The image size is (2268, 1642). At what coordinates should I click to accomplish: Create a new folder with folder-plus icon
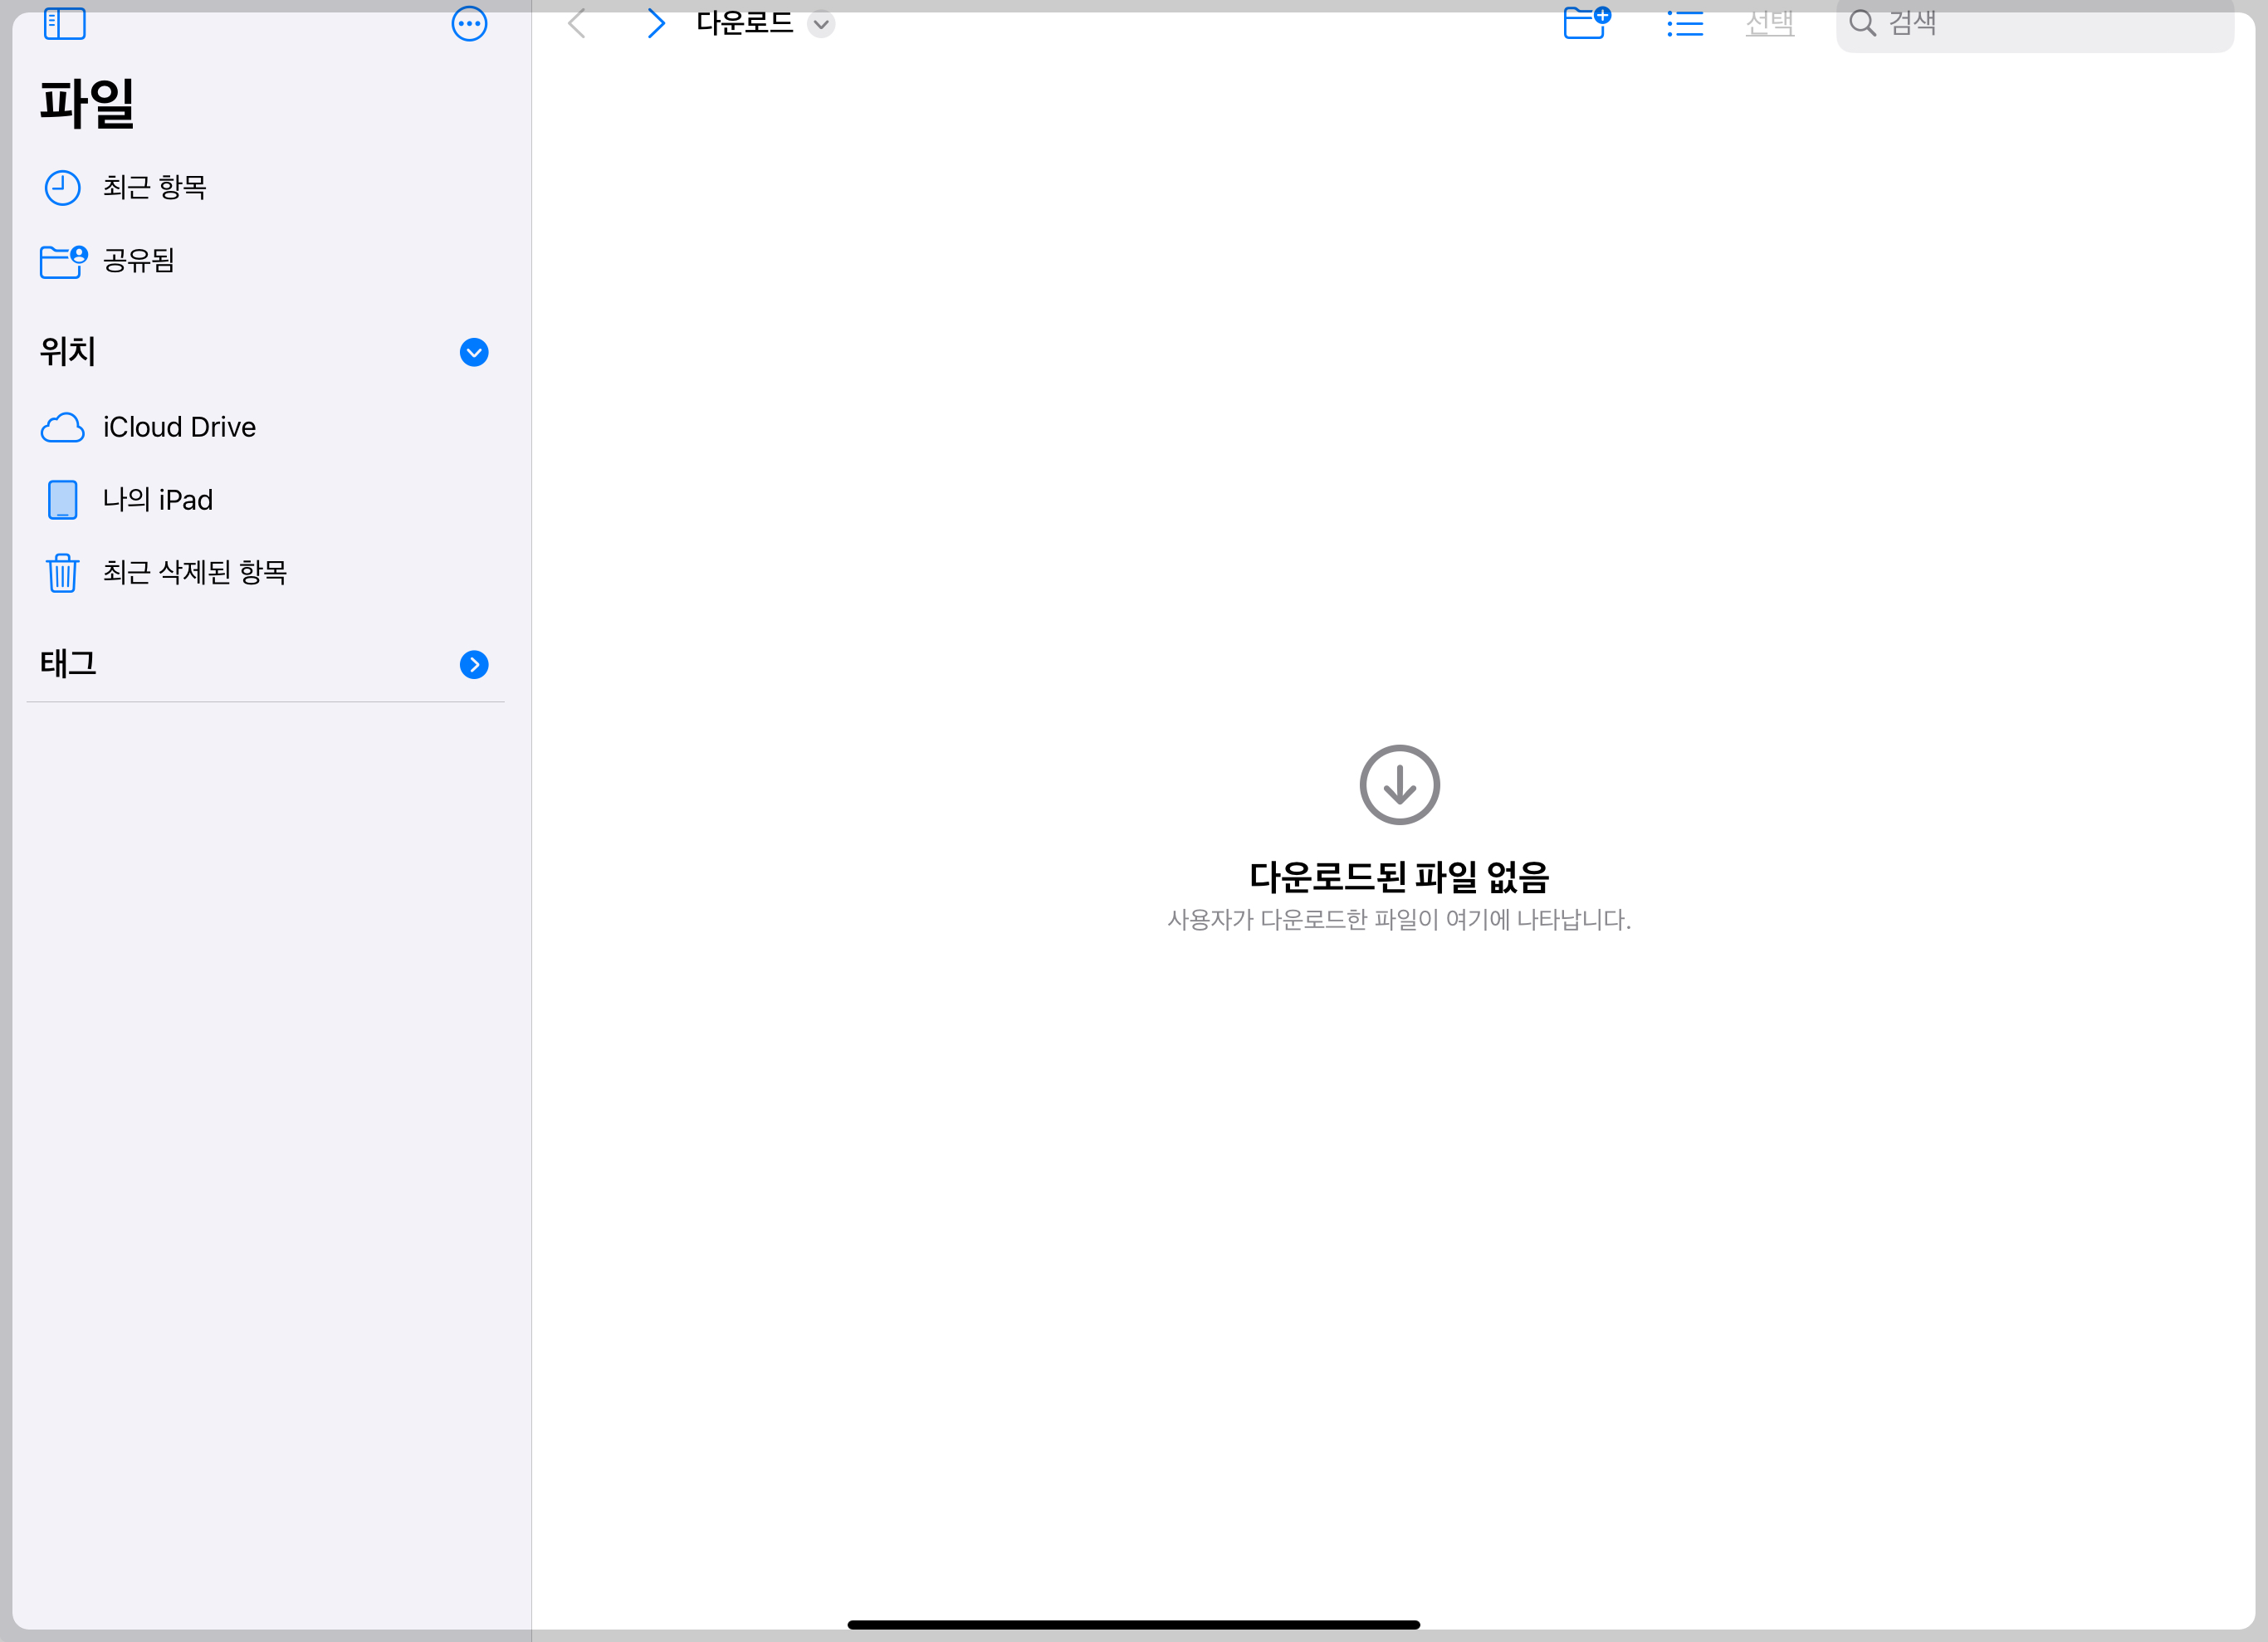(x=1586, y=22)
